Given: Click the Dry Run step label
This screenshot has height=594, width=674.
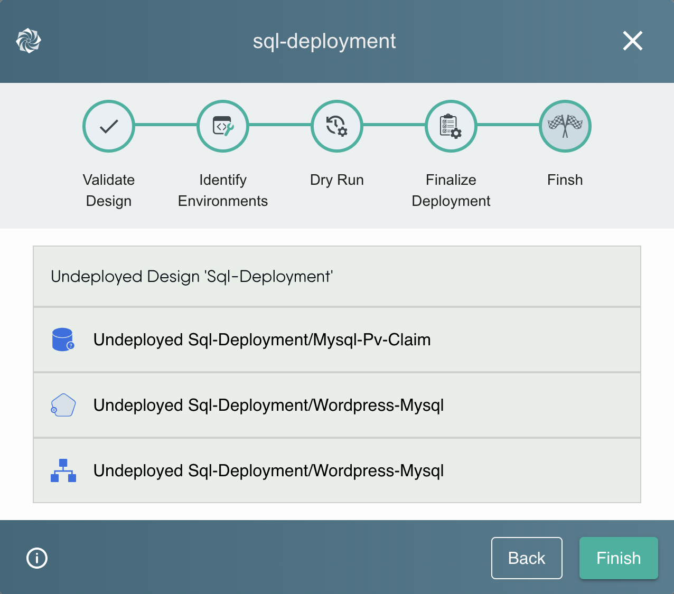Looking at the screenshot, I should pyautogui.click(x=336, y=180).
